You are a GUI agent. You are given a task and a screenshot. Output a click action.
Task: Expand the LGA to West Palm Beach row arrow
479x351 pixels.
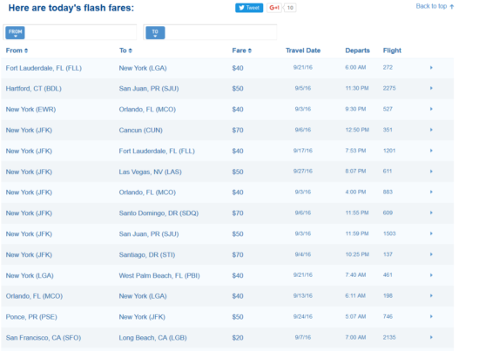click(431, 275)
